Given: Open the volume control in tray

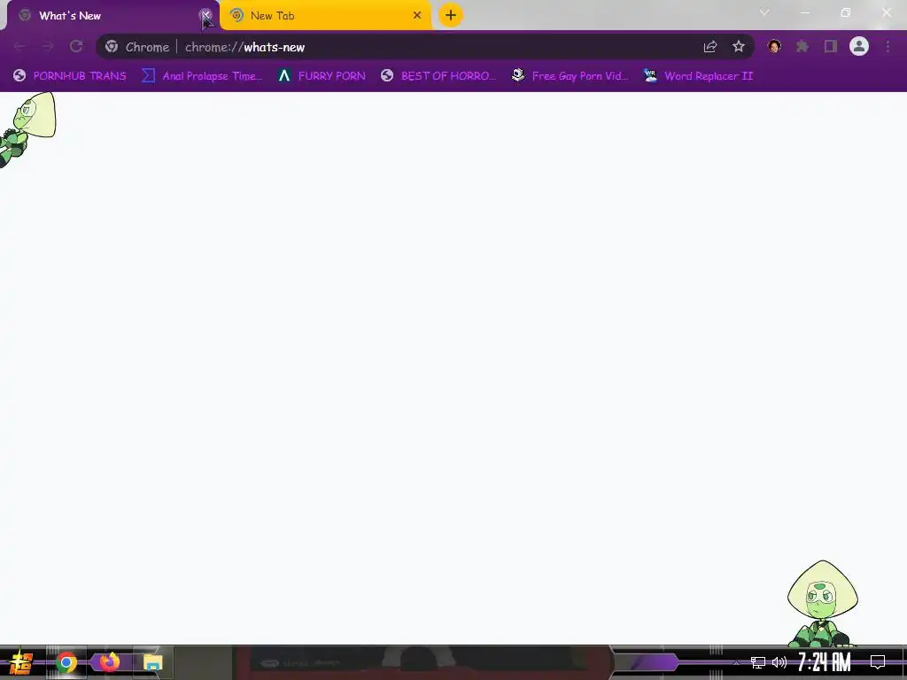Looking at the screenshot, I should tap(779, 662).
